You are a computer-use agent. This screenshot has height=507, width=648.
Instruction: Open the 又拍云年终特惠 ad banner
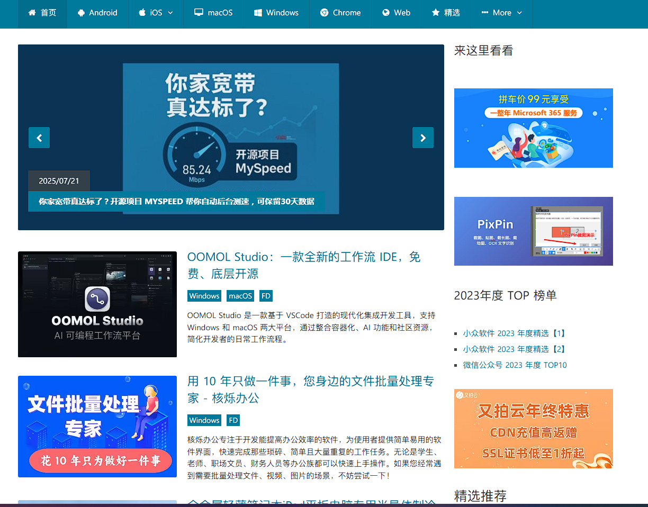(534, 429)
